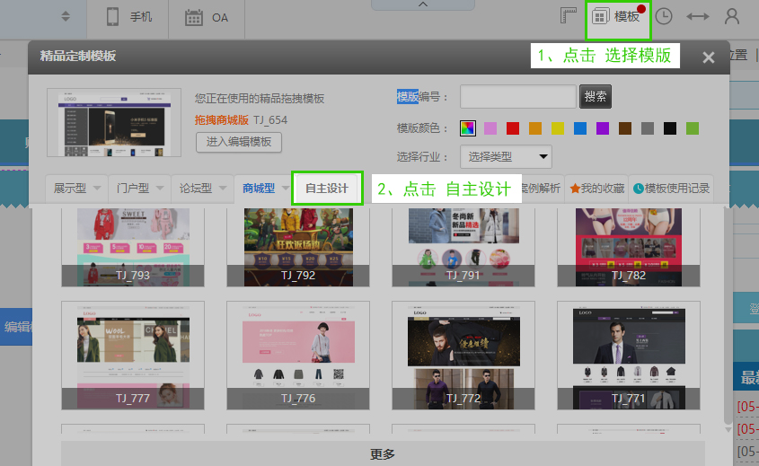Expand the 论坛型 tab dropdown arrow
This screenshot has height=466, width=759.
click(224, 189)
